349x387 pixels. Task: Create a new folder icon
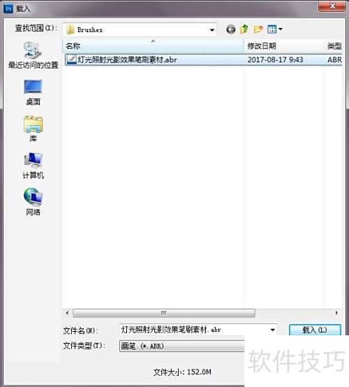258,29
